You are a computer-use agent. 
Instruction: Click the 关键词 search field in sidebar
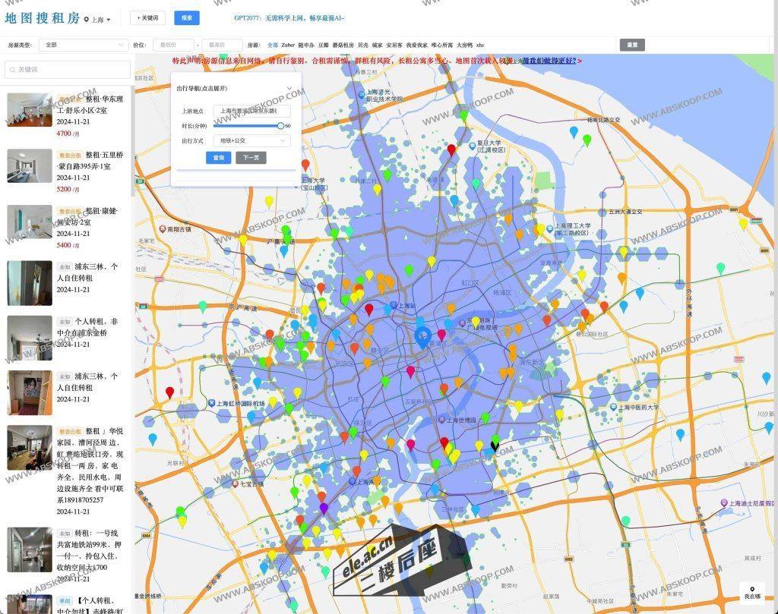tap(68, 70)
